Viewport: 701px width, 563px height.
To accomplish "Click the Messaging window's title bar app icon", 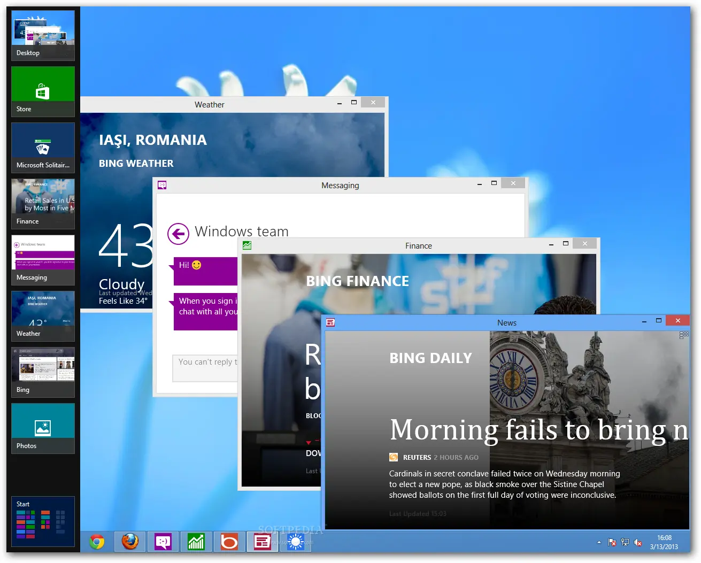I will pos(162,185).
